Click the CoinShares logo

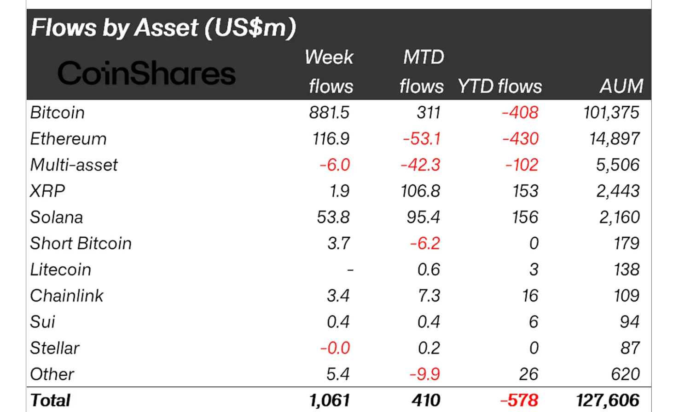[x=146, y=74]
